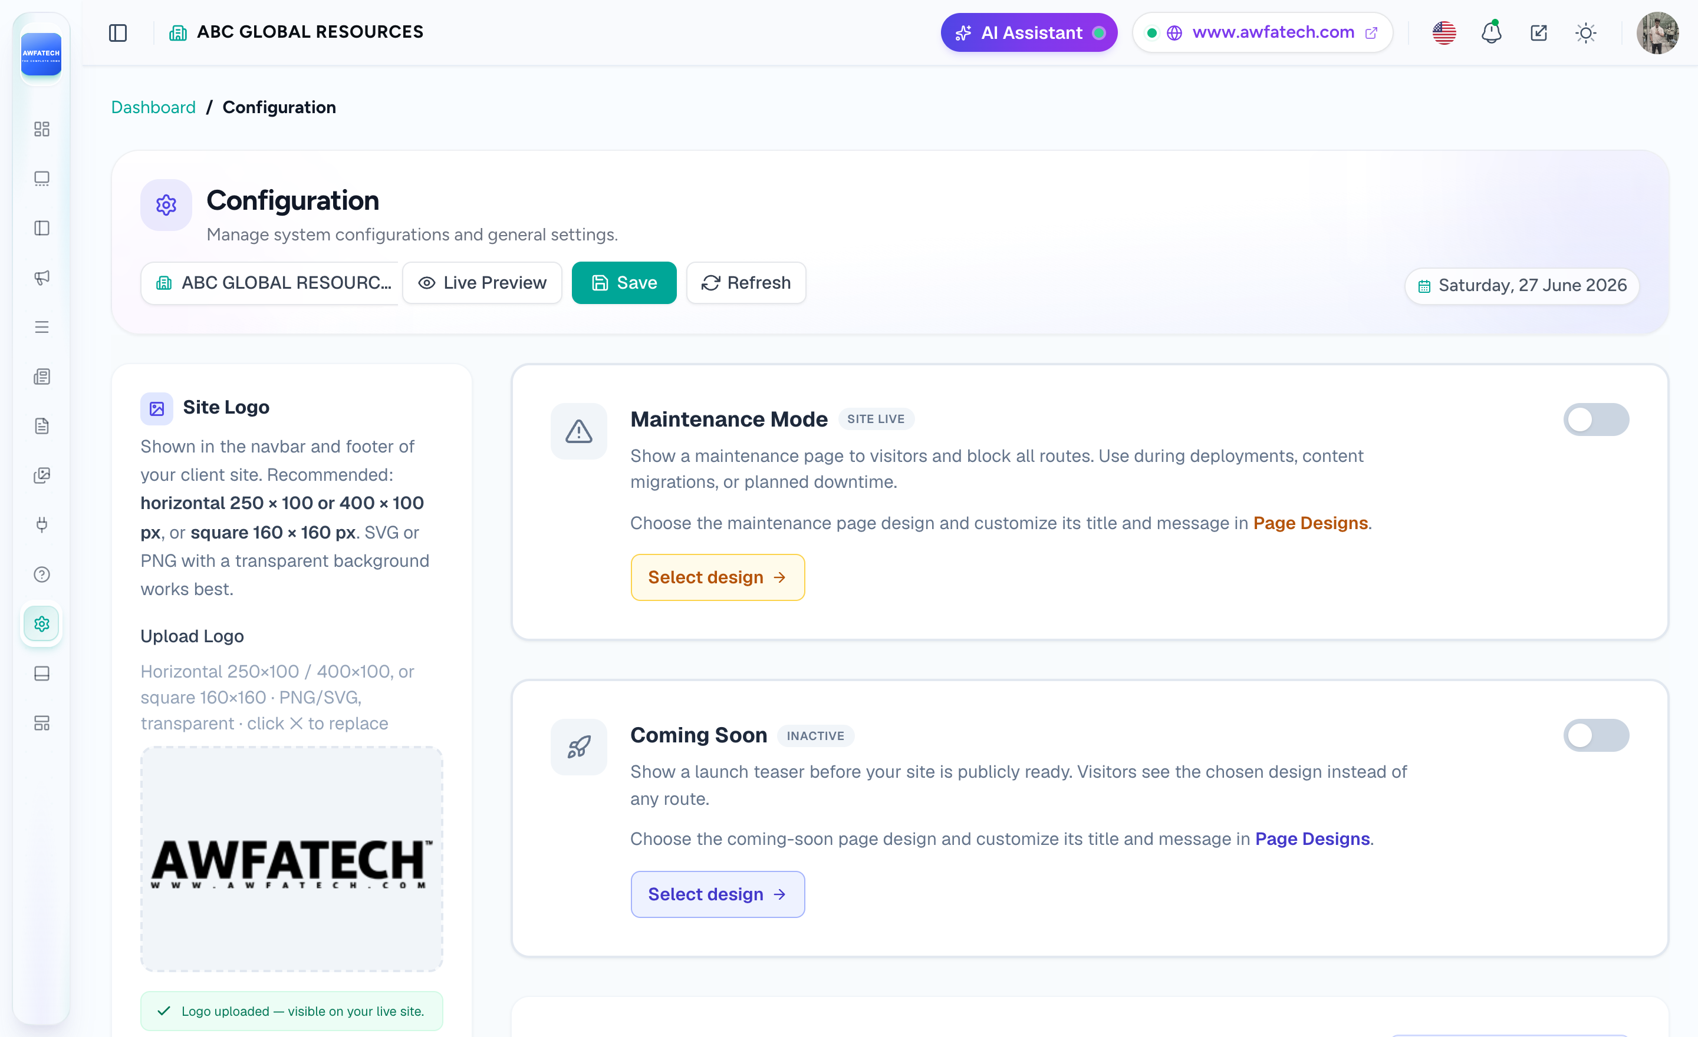Open the megaphone announcements sidebar icon

point(42,278)
